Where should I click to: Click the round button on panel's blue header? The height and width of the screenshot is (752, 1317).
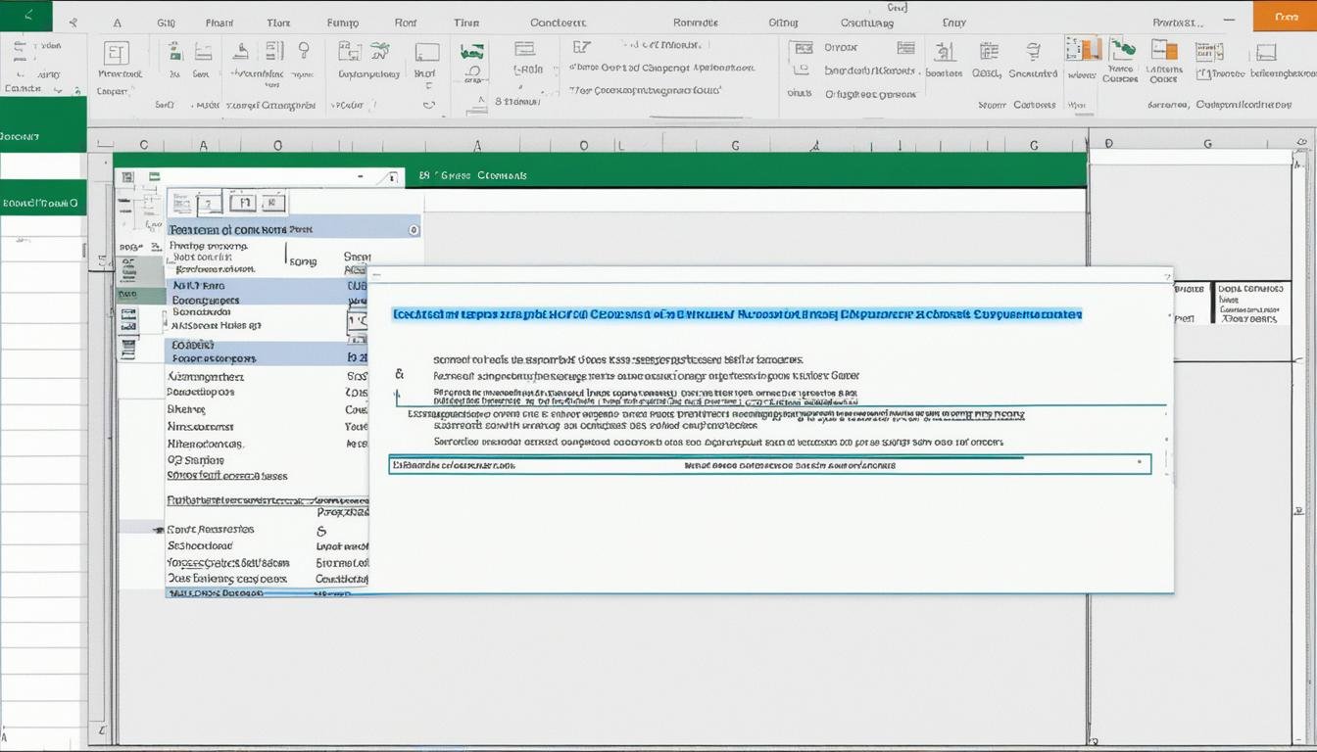[x=414, y=229]
